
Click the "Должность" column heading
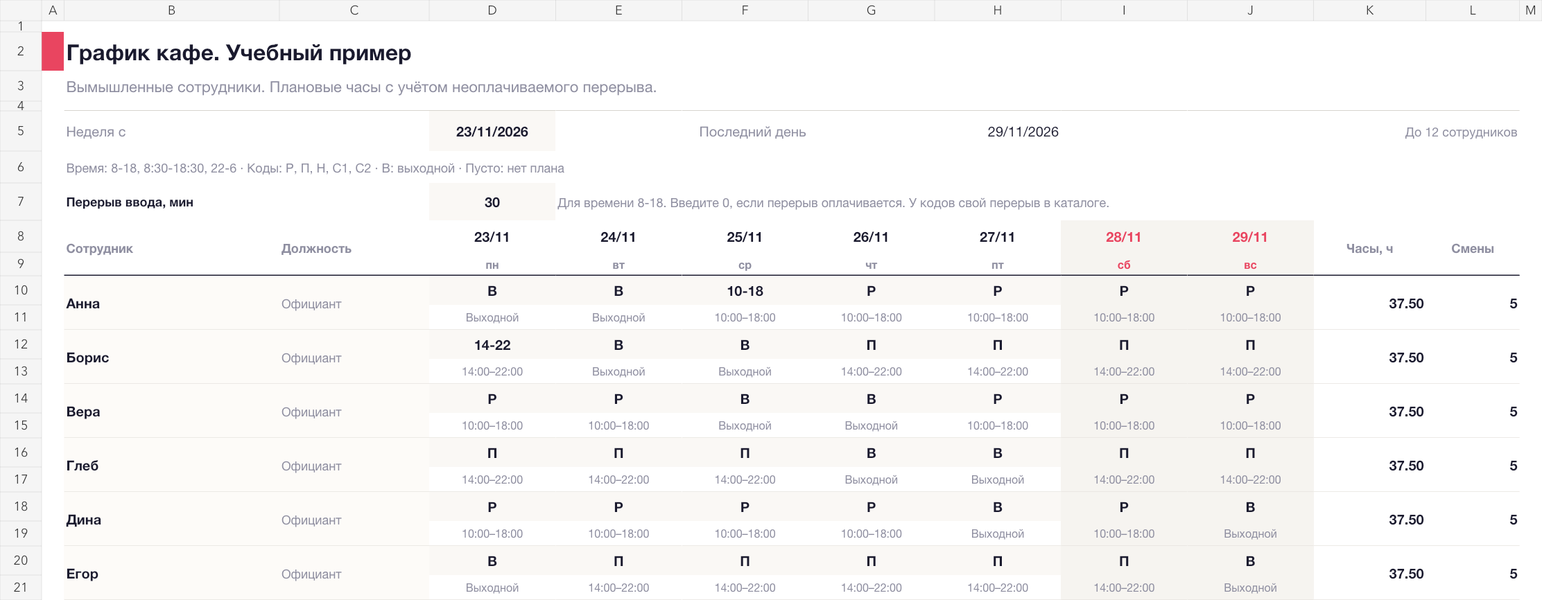tap(316, 249)
